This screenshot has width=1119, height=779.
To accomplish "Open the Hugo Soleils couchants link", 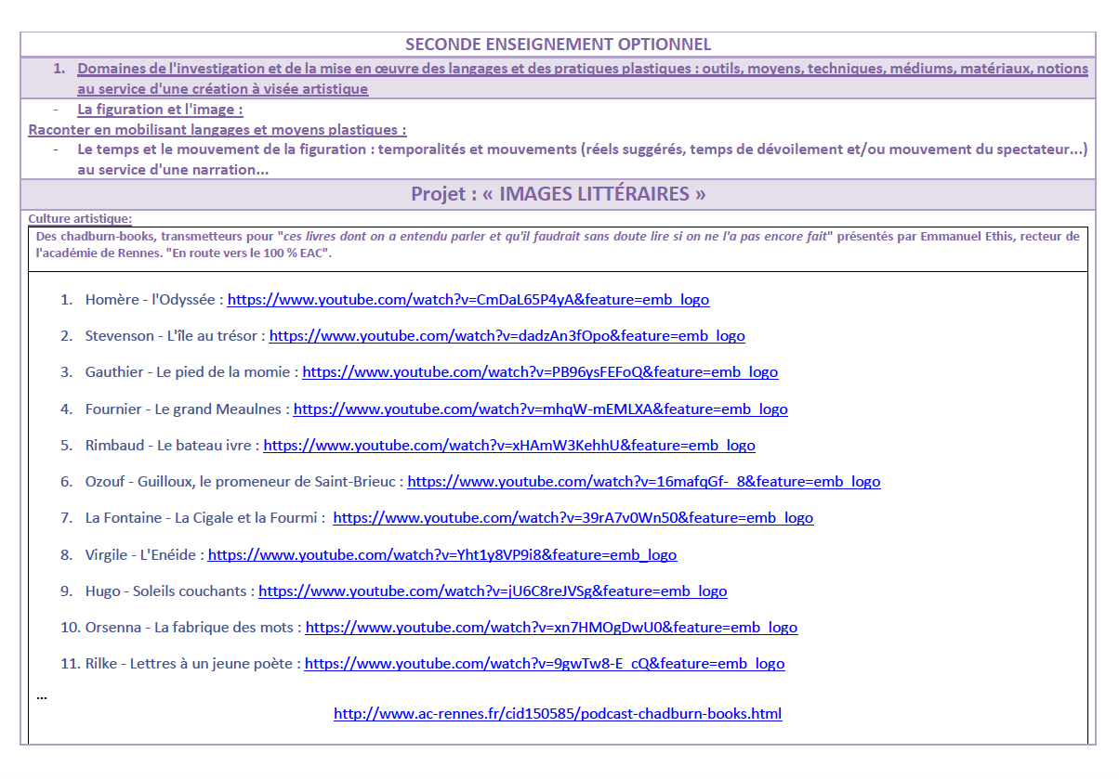I will click(493, 591).
